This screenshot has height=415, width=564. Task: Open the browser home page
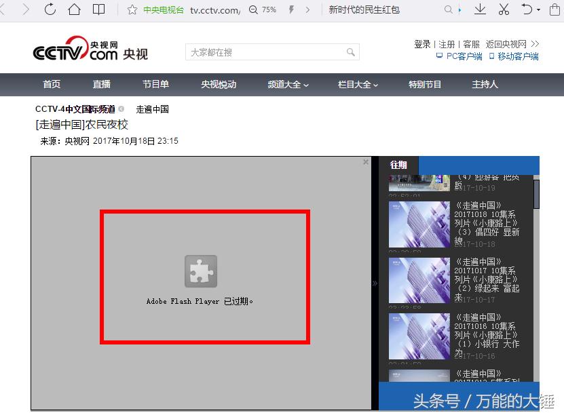(75, 10)
